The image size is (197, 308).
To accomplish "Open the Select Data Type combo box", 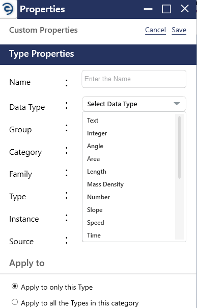I will pyautogui.click(x=134, y=104).
